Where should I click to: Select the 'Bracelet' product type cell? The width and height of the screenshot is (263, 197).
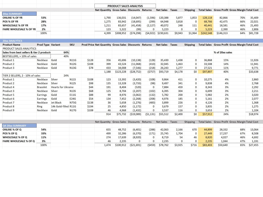pyautogui.click(x=42, y=87)
